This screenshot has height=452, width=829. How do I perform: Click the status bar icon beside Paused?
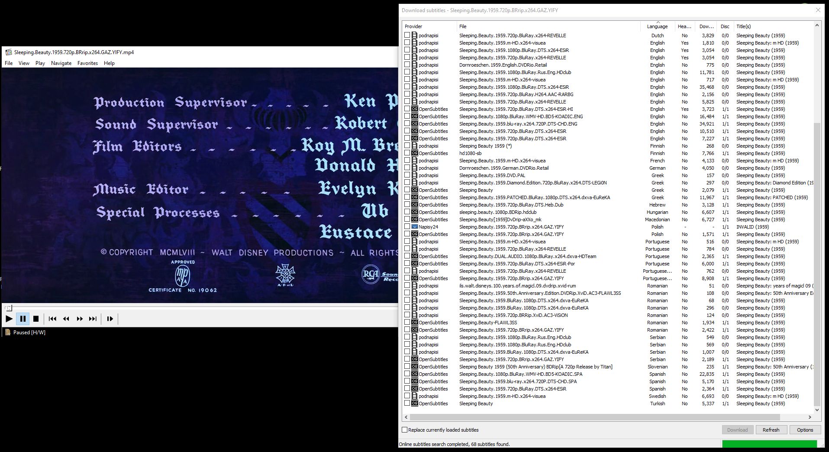[x=7, y=333]
